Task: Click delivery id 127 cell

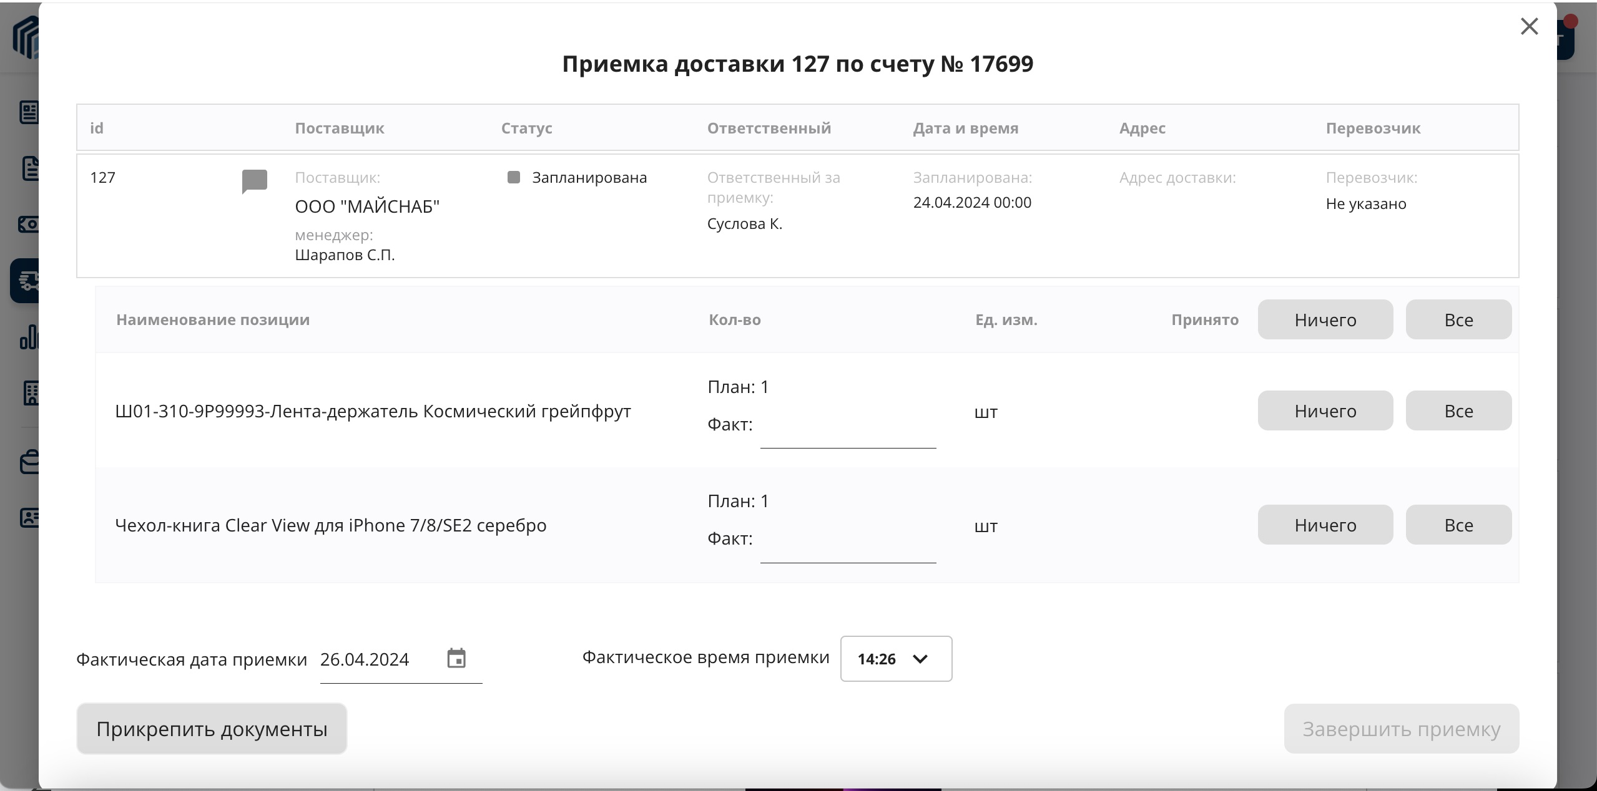Action: click(x=102, y=177)
